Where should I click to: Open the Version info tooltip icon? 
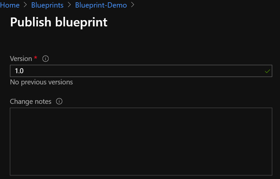coord(46,59)
